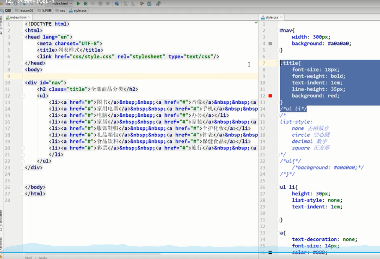
Task: Click the gray #a0a0a0 gutter color swatch
Action: [270, 44]
